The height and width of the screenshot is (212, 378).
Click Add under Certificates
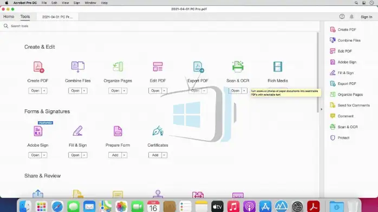tap(155, 155)
